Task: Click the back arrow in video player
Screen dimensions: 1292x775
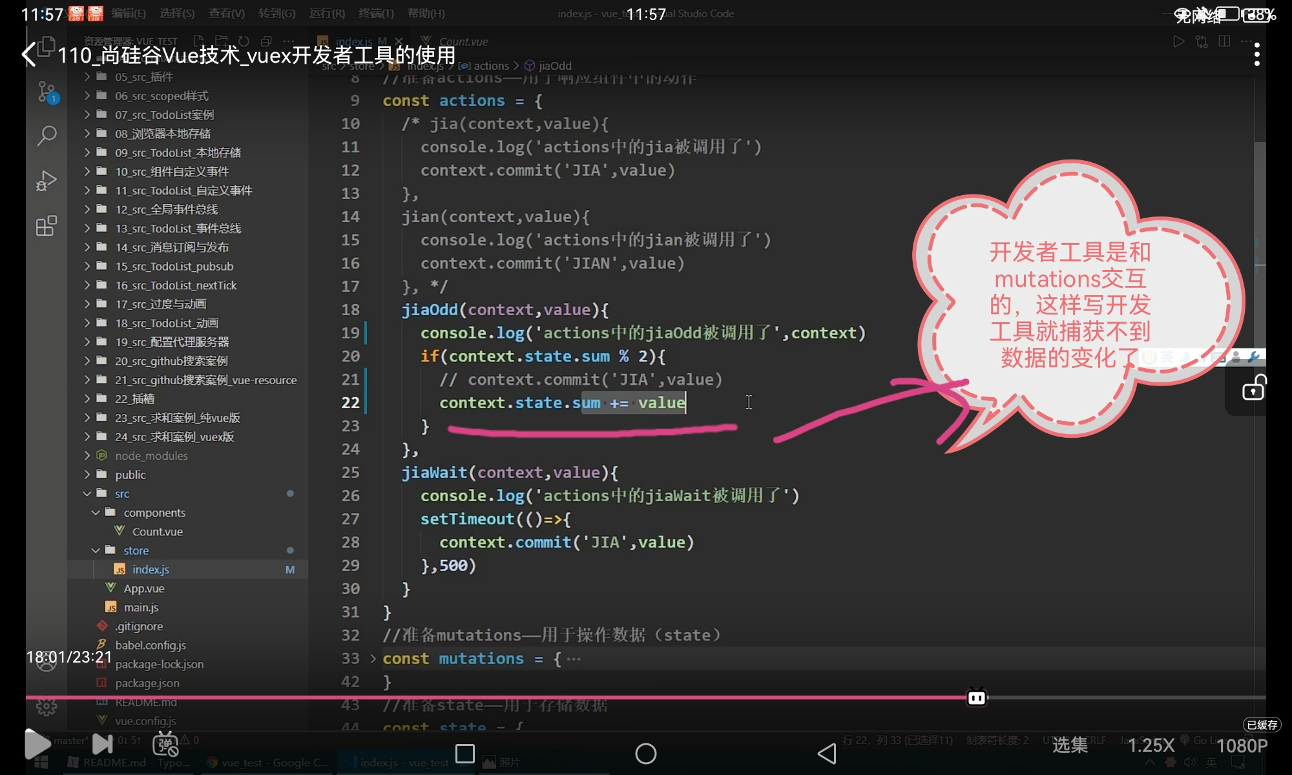Action: pyautogui.click(x=29, y=54)
